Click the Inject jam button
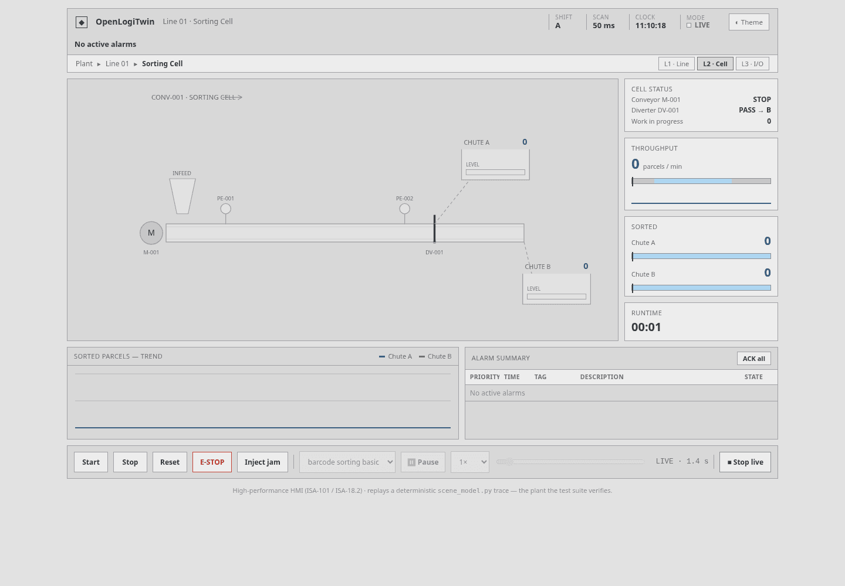Viewport: 845px width, 586px height. coord(262,462)
